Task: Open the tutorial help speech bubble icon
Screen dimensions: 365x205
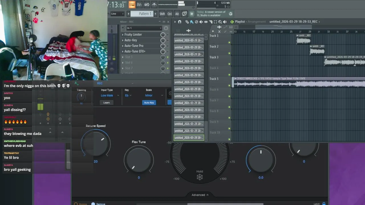Action: click(x=184, y=14)
